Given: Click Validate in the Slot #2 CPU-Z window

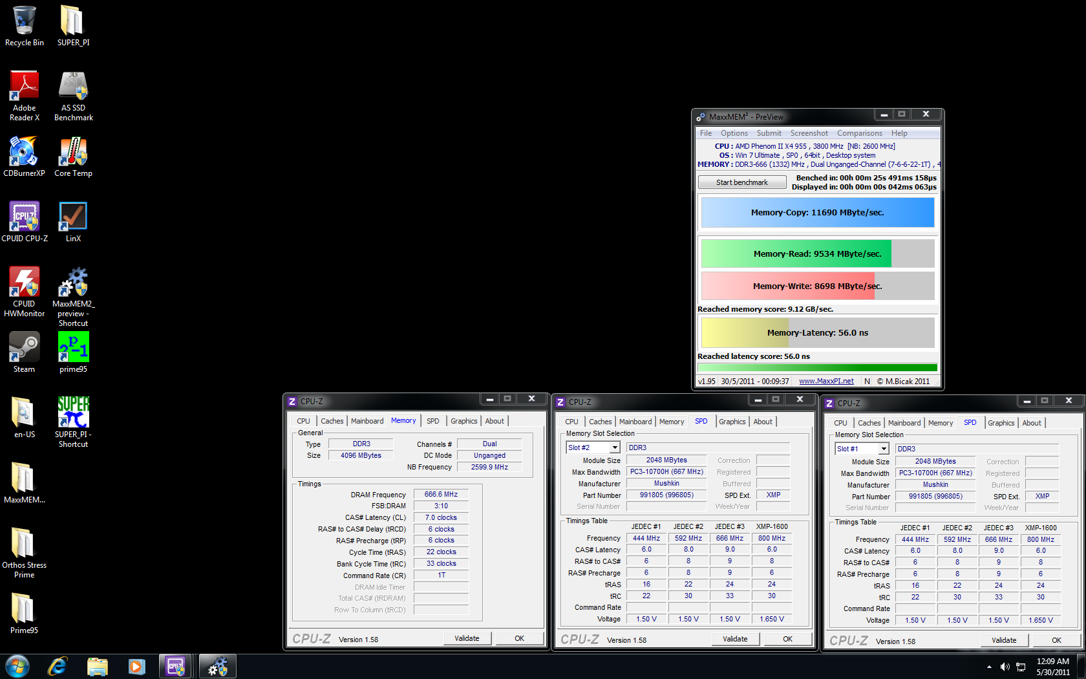Looking at the screenshot, I should 735,639.
